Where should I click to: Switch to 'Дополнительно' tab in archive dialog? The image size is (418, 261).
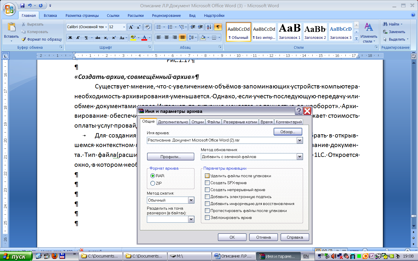(173, 122)
